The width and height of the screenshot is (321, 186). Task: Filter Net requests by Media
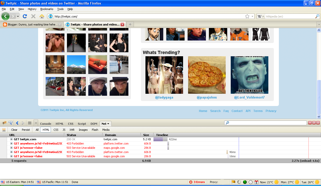pyautogui.click(x=106, y=130)
